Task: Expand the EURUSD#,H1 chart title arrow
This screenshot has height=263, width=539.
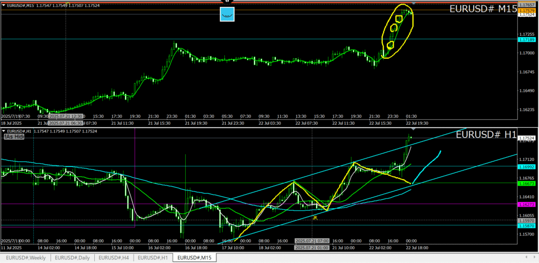Action: (x=4, y=131)
